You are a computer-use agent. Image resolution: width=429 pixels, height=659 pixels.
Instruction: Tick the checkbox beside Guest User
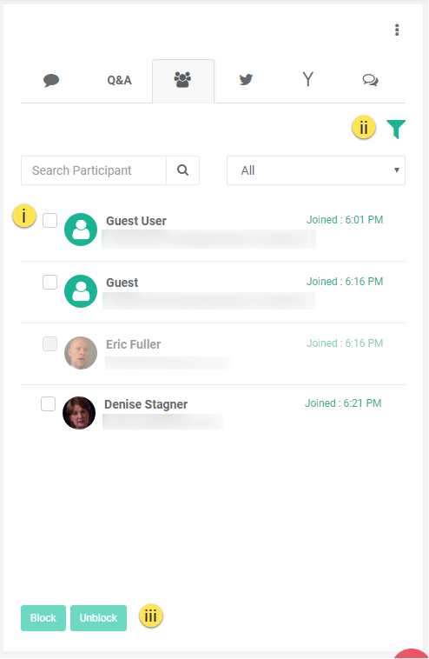pos(50,220)
